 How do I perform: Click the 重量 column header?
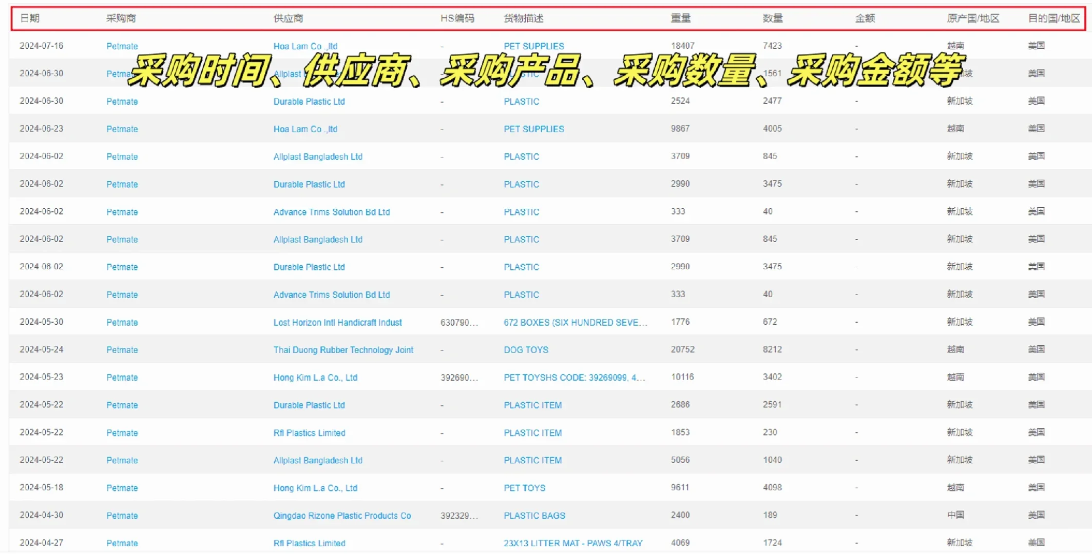[x=680, y=18]
